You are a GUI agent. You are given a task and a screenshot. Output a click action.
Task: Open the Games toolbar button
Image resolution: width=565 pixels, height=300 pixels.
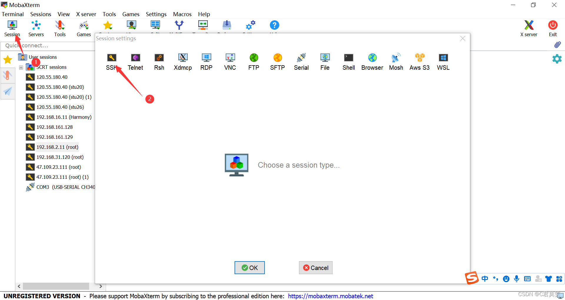click(x=84, y=29)
